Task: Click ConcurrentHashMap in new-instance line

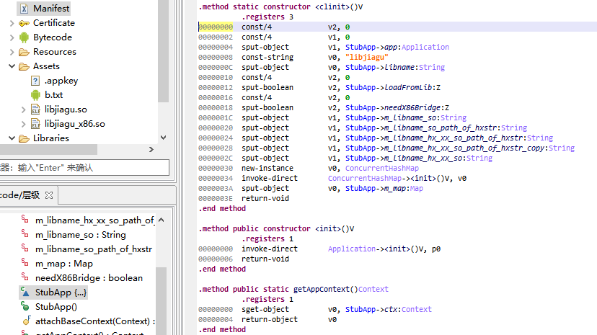Action: coord(382,168)
